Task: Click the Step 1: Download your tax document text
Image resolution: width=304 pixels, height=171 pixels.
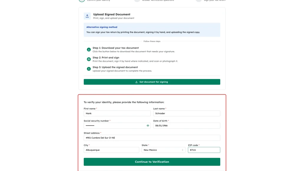Action: click(x=115, y=48)
